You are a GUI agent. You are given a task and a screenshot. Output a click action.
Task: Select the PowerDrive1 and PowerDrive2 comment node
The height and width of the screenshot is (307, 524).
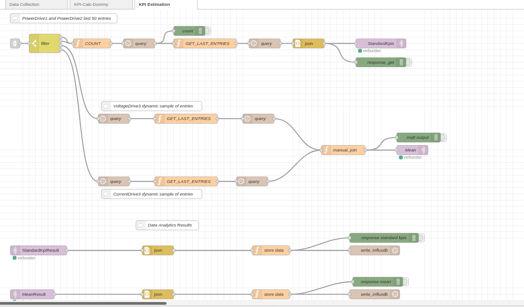63,18
